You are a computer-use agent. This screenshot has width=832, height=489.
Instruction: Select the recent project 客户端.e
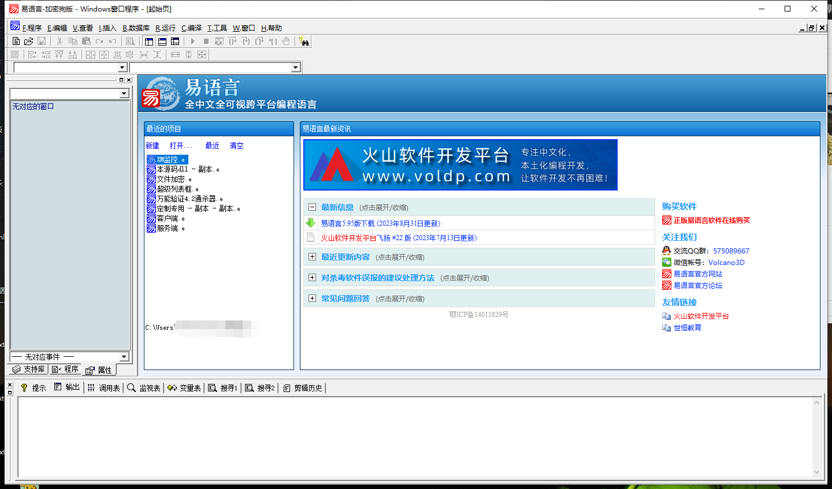[166, 218]
